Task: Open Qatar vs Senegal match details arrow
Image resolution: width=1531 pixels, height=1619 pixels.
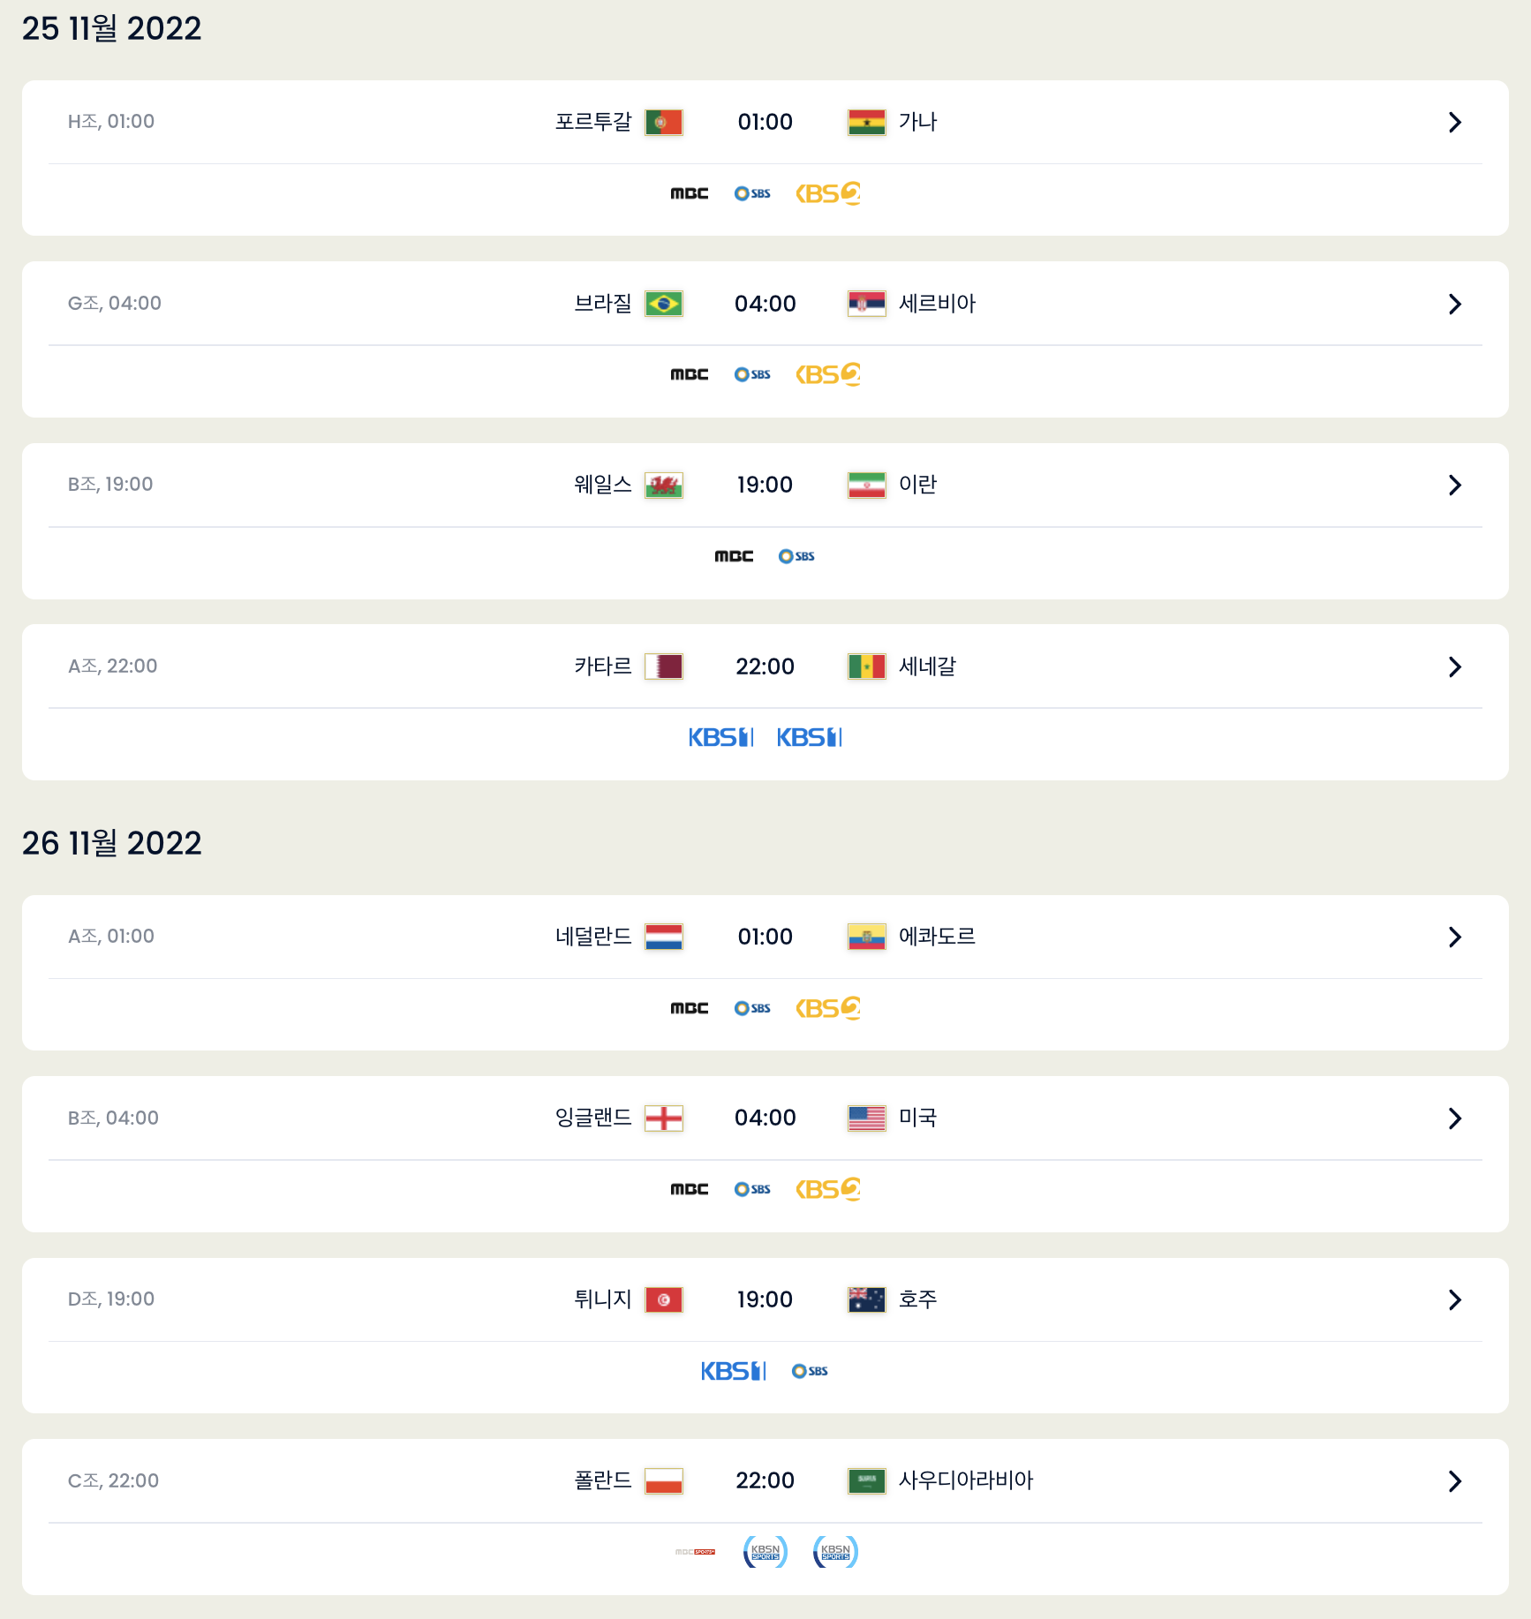Action: coord(1454,666)
